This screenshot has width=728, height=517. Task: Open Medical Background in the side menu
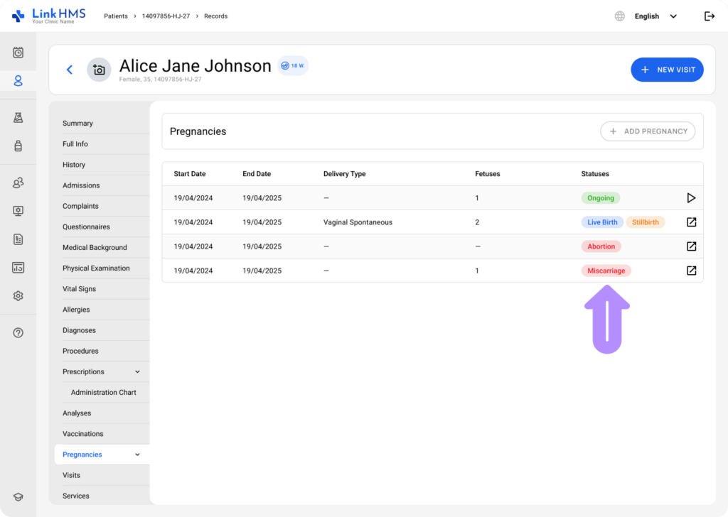click(x=95, y=248)
